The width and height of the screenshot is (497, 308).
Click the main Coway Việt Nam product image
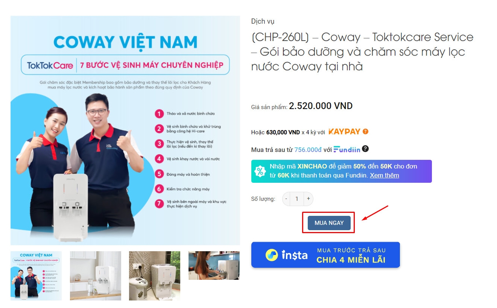tap(125, 130)
